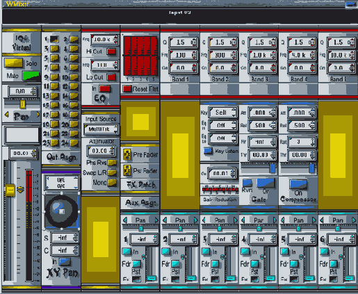Screen dimensions: 358x294
Task: Toggle output assign button 10
Action: [x=74, y=77]
